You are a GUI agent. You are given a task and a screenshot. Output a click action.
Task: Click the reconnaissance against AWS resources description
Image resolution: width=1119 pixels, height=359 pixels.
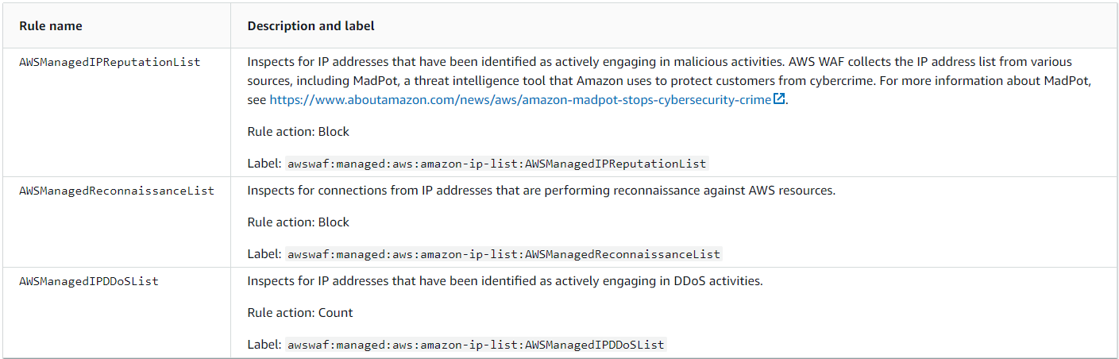point(542,191)
